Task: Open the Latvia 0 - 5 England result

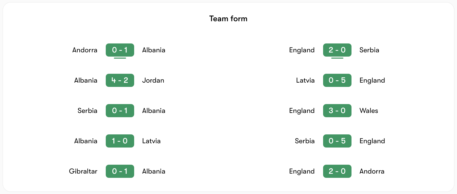Action: (337, 80)
